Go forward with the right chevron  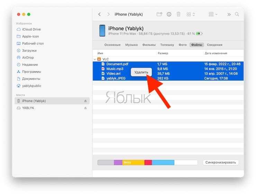click(x=108, y=15)
